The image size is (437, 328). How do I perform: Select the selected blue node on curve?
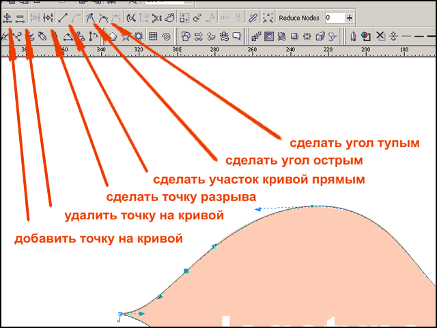(x=186, y=271)
